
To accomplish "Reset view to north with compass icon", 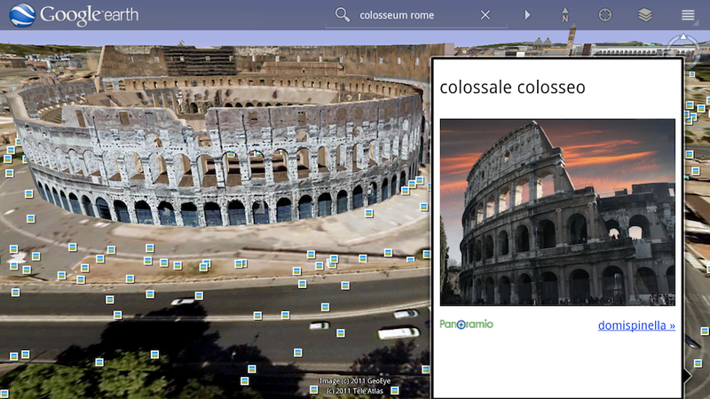I will click(564, 15).
